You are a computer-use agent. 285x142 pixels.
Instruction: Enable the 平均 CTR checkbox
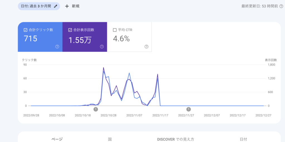pyautogui.click(x=115, y=30)
